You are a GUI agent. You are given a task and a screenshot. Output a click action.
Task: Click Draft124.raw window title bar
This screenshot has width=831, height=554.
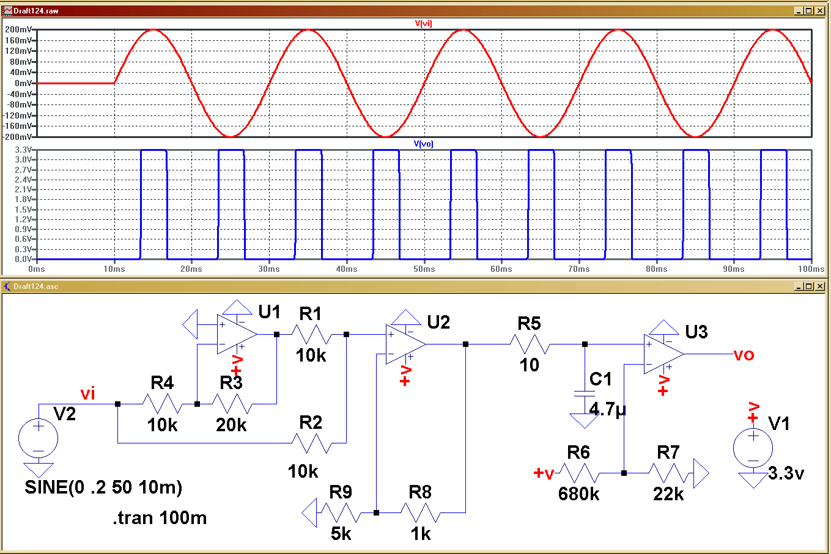415,10
